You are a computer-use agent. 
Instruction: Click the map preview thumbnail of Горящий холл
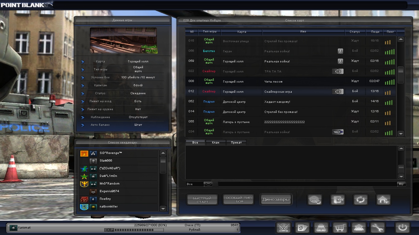pyautogui.click(x=123, y=40)
